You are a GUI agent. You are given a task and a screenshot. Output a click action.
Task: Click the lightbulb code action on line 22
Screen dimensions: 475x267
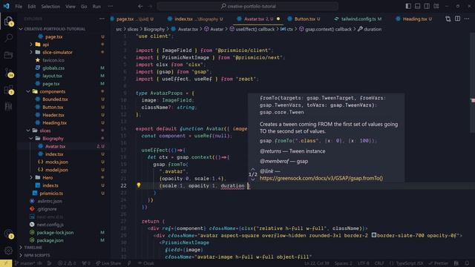coord(139,185)
